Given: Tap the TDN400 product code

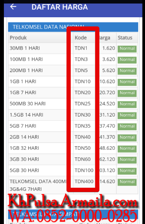Looking at the screenshot, I should (84, 182).
